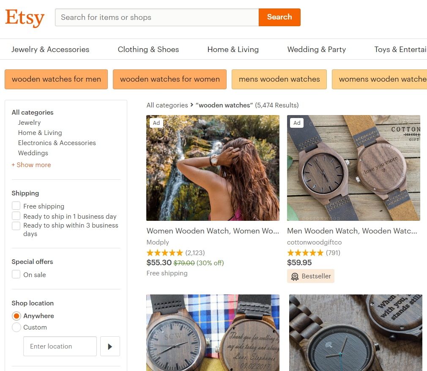Check Ready to ship in 1 business day

pos(16,216)
